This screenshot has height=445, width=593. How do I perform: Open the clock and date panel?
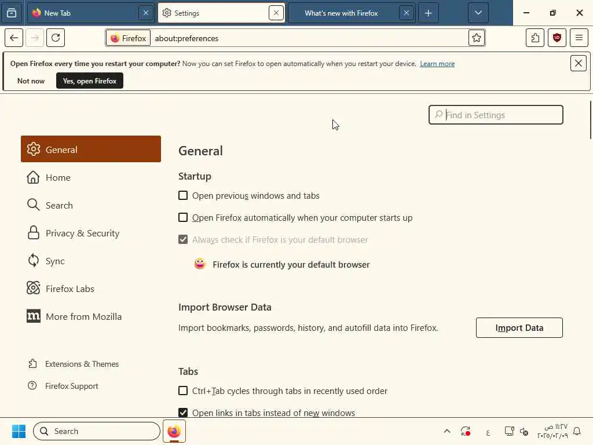click(x=552, y=431)
